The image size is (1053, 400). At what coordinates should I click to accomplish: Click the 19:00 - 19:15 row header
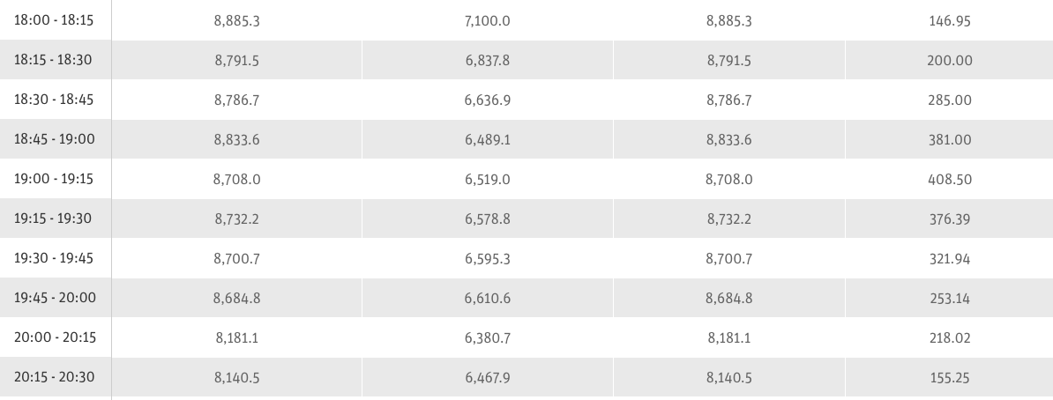tap(54, 179)
